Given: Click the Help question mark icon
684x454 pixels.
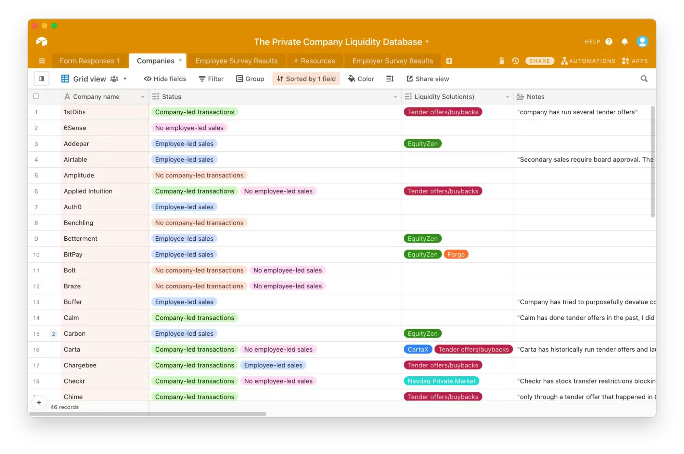Looking at the screenshot, I should point(609,41).
